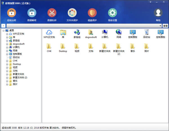Expand the 网络 tree node
This screenshot has height=131, width=169.
coord(7,51)
